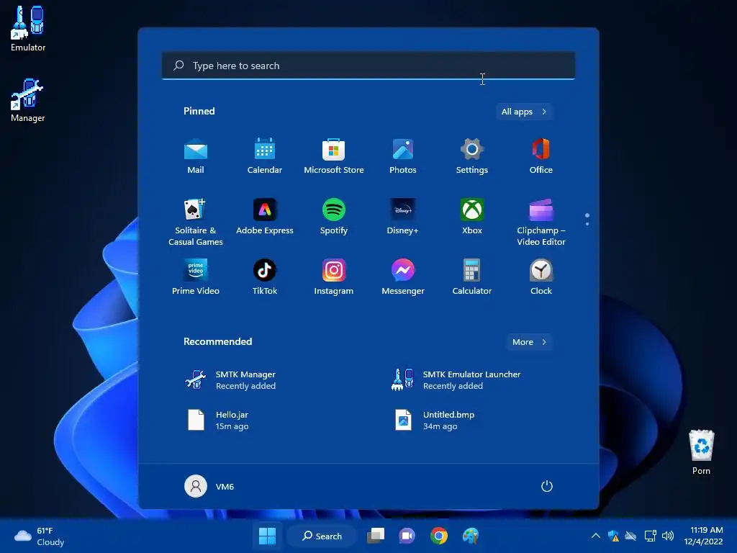Click the Windows Start button
This screenshot has width=737, height=553.
[x=268, y=536]
